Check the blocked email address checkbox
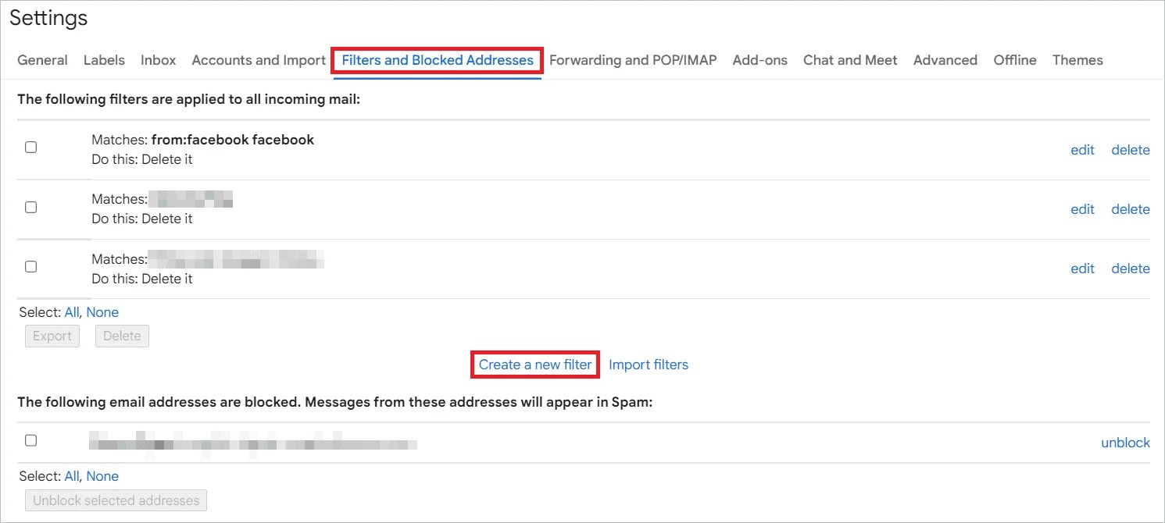Image resolution: width=1165 pixels, height=523 pixels. (x=30, y=440)
